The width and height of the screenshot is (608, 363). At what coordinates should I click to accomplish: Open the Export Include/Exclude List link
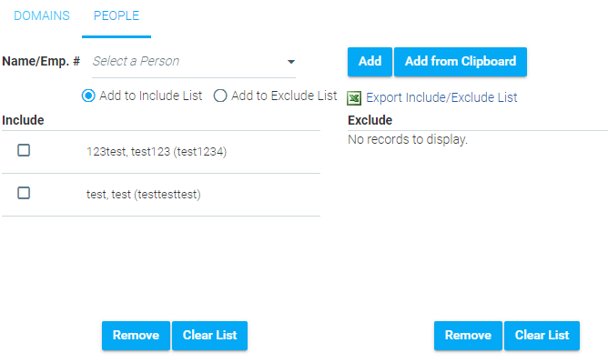[441, 97]
